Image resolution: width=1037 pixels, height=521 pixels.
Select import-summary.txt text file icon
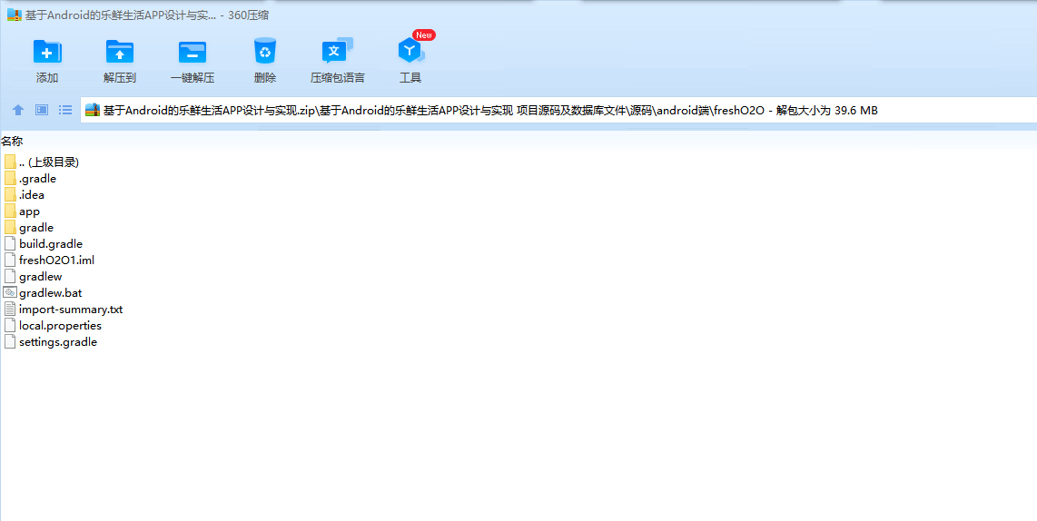pyautogui.click(x=9, y=310)
